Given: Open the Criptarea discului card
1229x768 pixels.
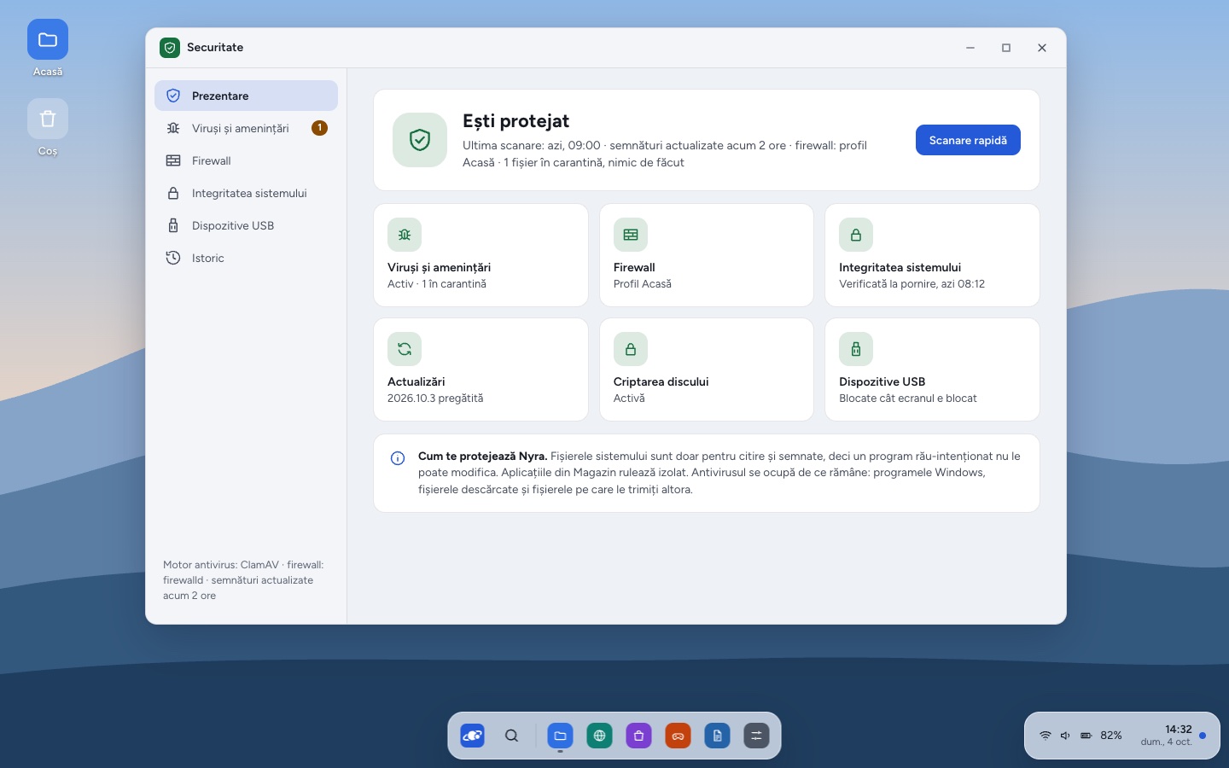Looking at the screenshot, I should 707,369.
